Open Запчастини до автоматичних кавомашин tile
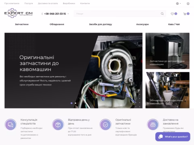 pyautogui.click(x=167, y=51)
